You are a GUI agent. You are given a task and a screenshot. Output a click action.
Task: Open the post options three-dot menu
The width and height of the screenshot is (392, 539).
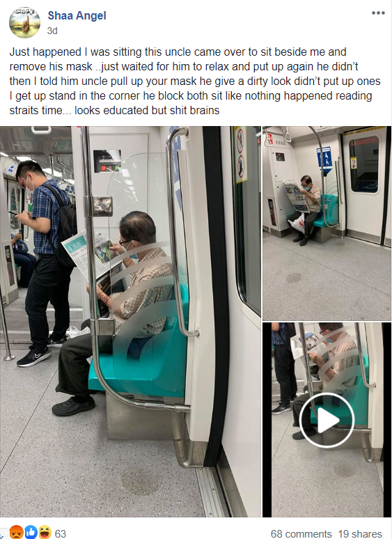pos(378,13)
